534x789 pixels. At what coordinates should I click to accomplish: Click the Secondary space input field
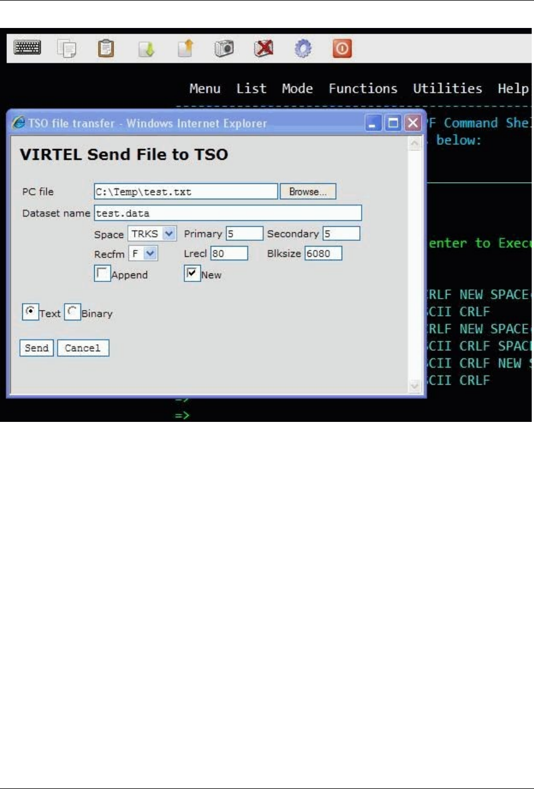[342, 234]
